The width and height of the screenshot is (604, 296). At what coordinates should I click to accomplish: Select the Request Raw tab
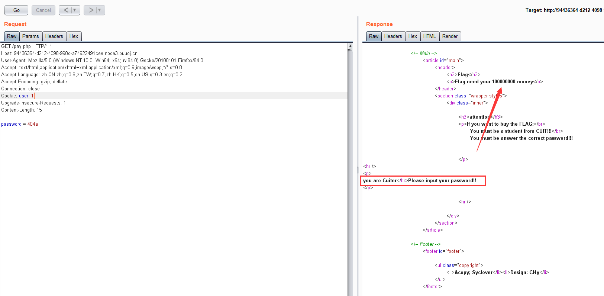pos(12,36)
